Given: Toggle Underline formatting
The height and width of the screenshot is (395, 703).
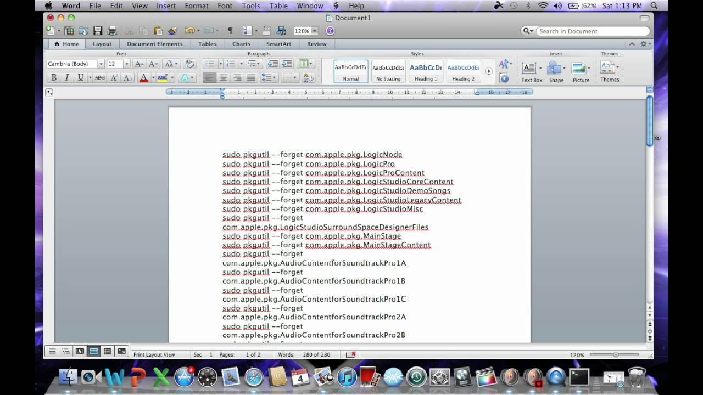Looking at the screenshot, I should point(81,78).
